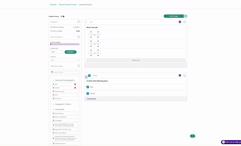Collapse the Age card with circle icon
241x146 pixels.
tap(184, 22)
